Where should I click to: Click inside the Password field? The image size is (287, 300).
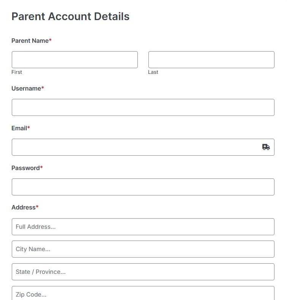coord(143,187)
